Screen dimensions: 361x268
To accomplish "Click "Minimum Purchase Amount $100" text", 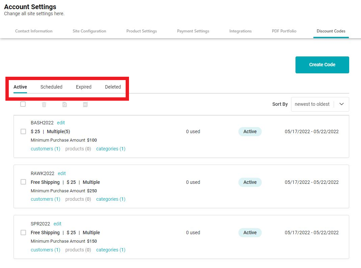I will point(64,140).
